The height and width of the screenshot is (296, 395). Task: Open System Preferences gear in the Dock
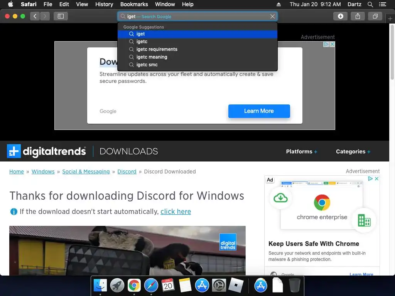(219, 286)
